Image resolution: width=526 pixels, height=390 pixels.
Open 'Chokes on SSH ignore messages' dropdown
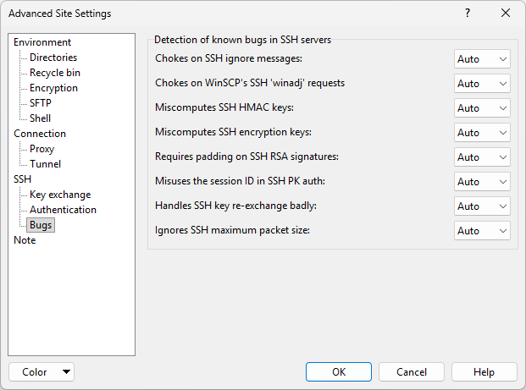click(x=482, y=59)
